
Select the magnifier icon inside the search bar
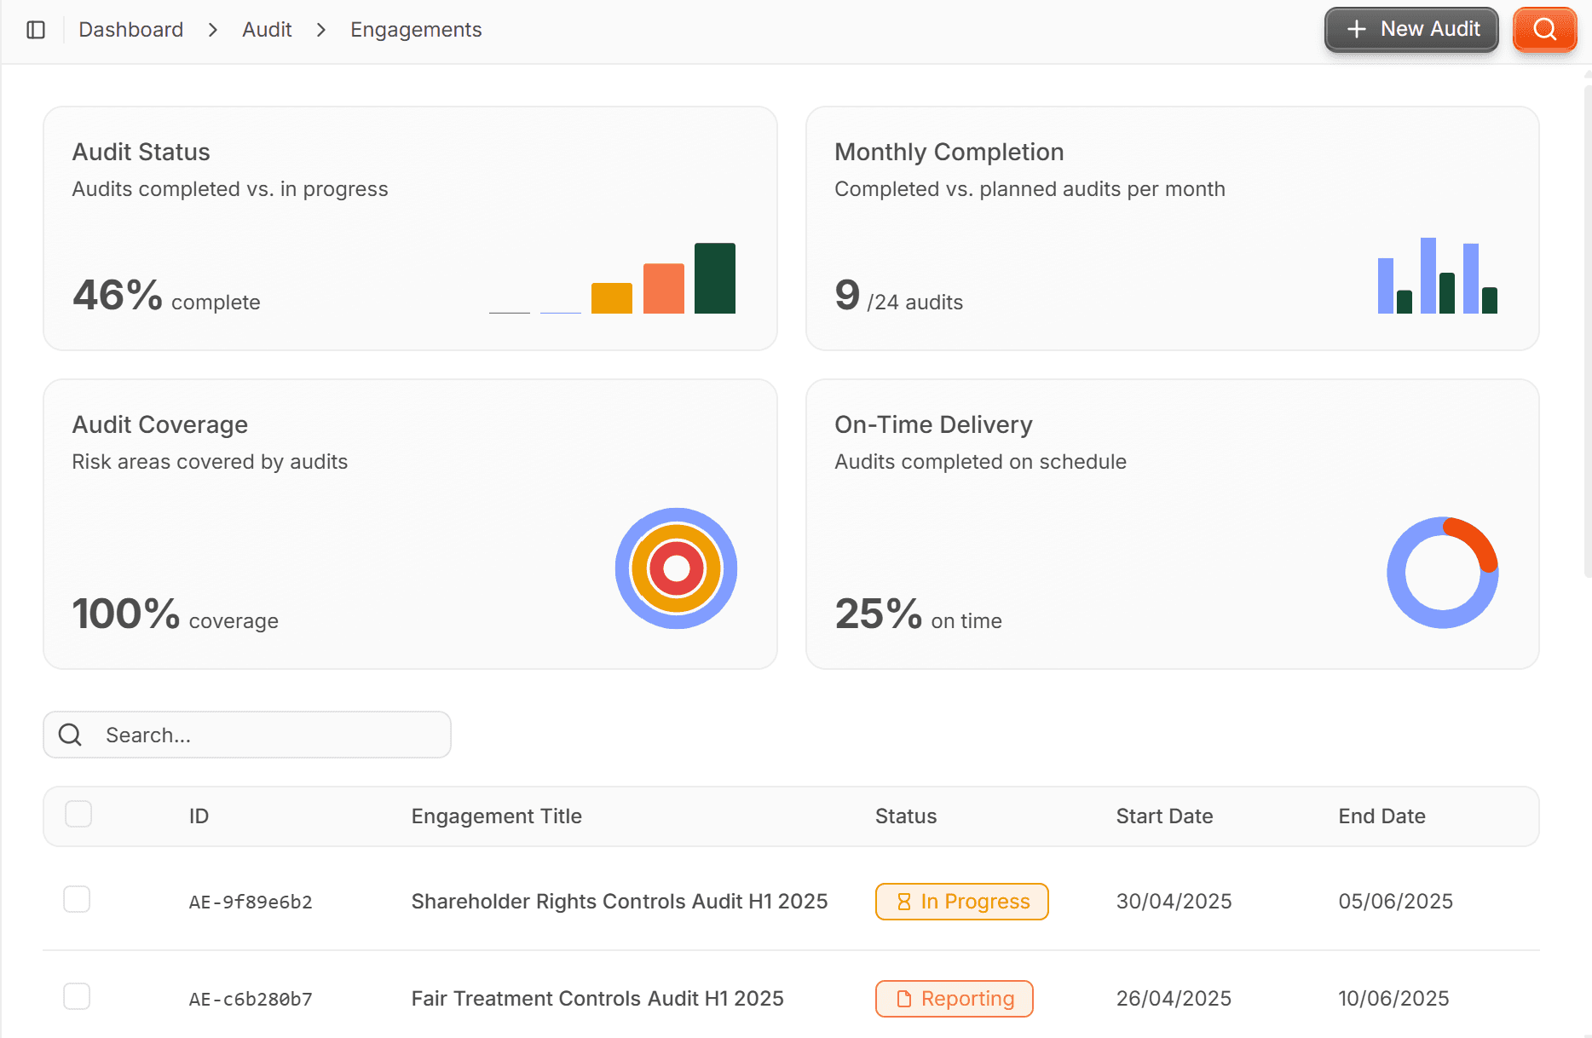tap(69, 734)
